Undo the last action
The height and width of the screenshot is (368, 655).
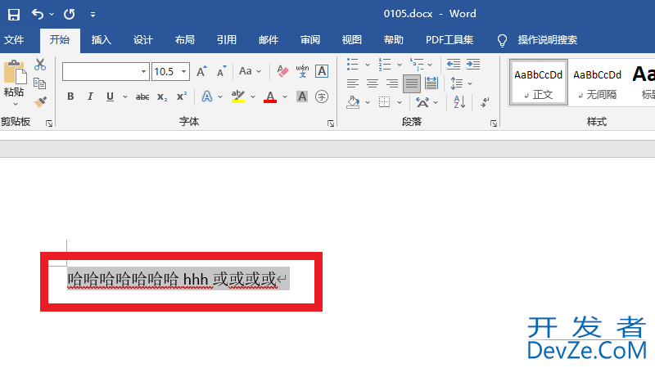coord(38,15)
